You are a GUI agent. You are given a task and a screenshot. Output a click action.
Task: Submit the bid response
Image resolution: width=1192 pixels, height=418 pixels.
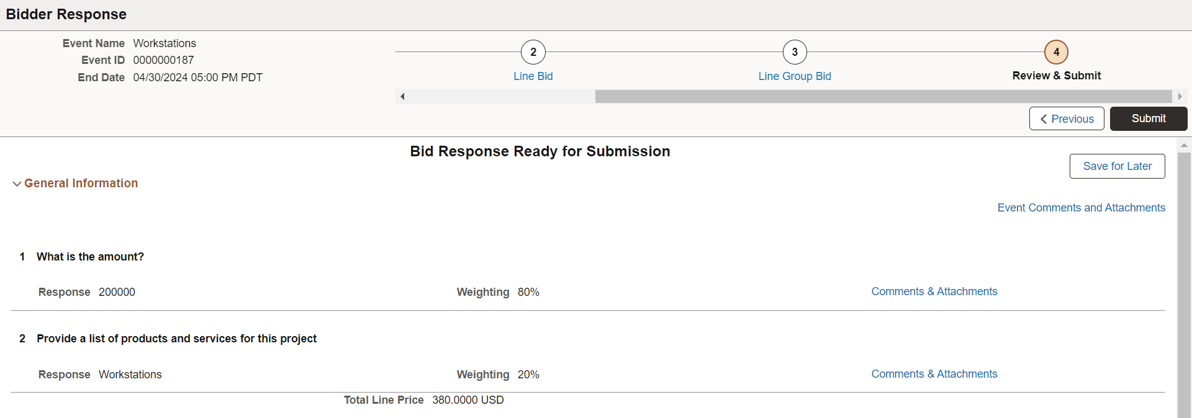pyautogui.click(x=1148, y=118)
